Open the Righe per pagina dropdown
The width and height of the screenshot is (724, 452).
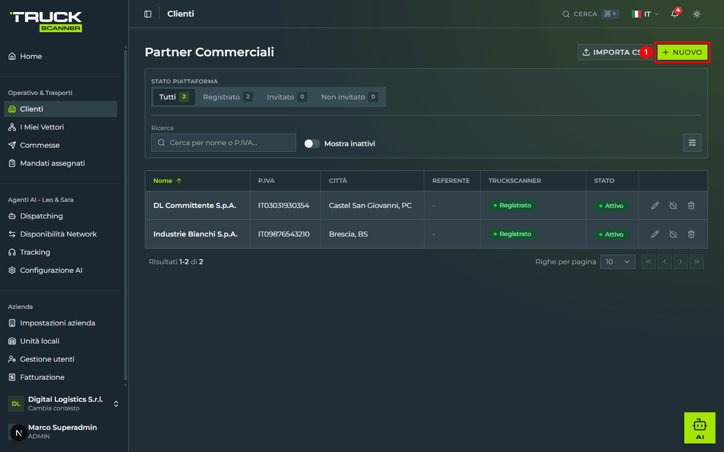tap(618, 262)
